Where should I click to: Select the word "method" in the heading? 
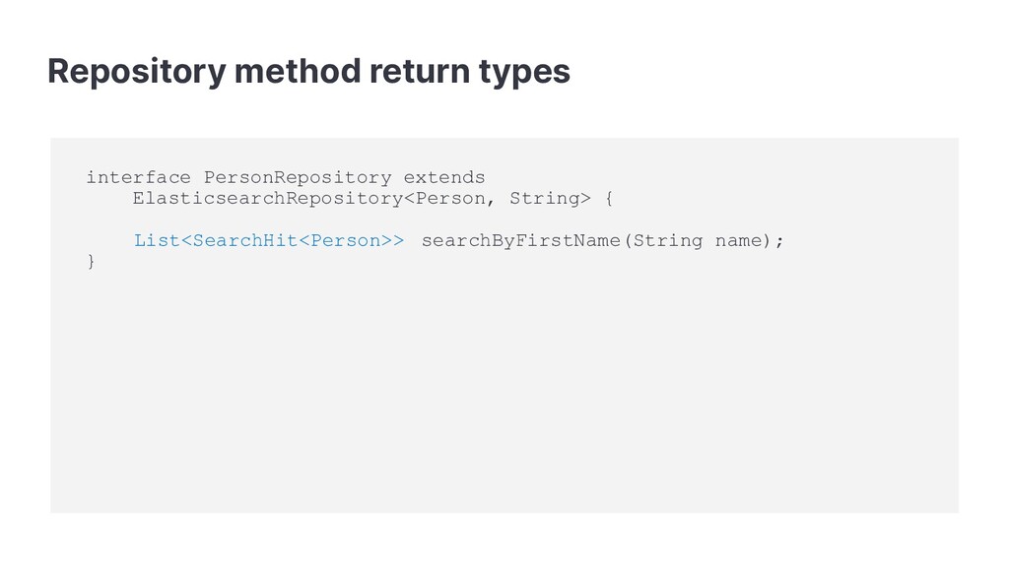tap(298, 70)
